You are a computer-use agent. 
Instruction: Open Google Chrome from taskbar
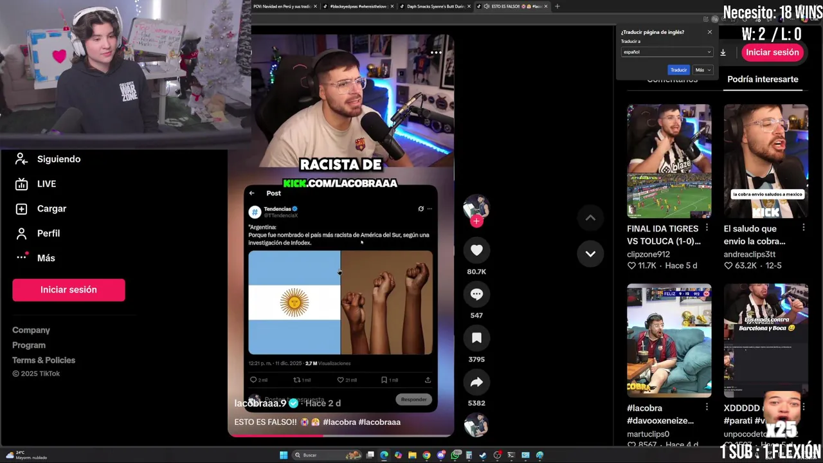[426, 455]
